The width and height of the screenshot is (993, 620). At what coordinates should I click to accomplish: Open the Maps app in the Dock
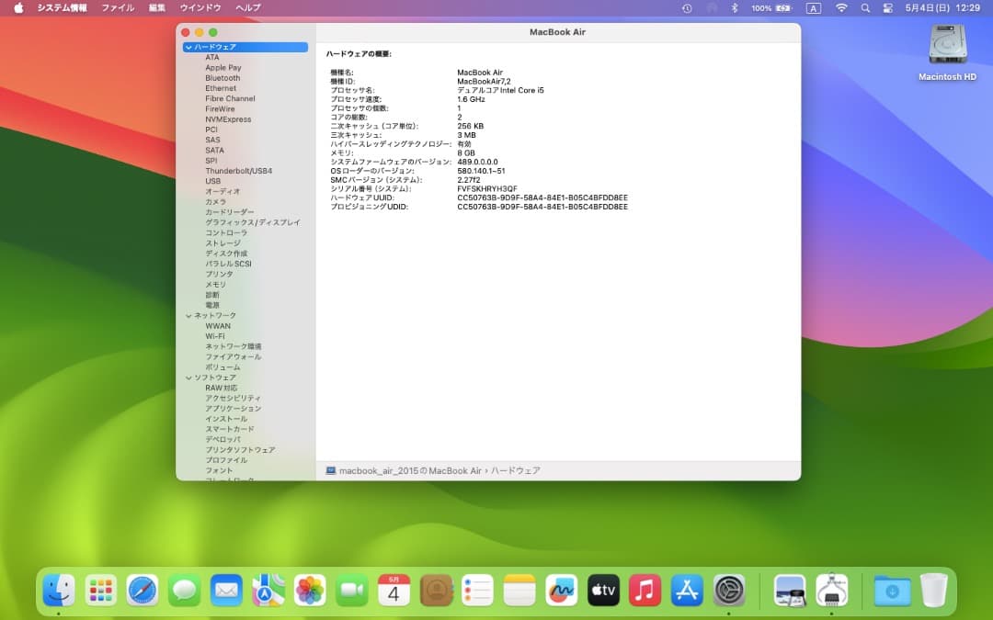268,591
